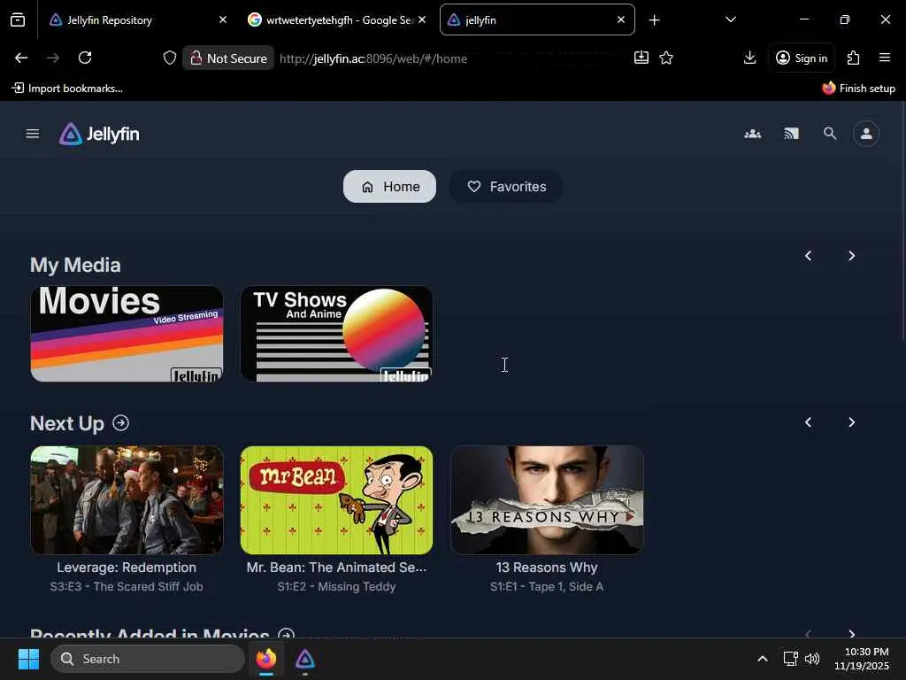
Task: Click Firefox icon in taskbar
Action: [x=266, y=659]
